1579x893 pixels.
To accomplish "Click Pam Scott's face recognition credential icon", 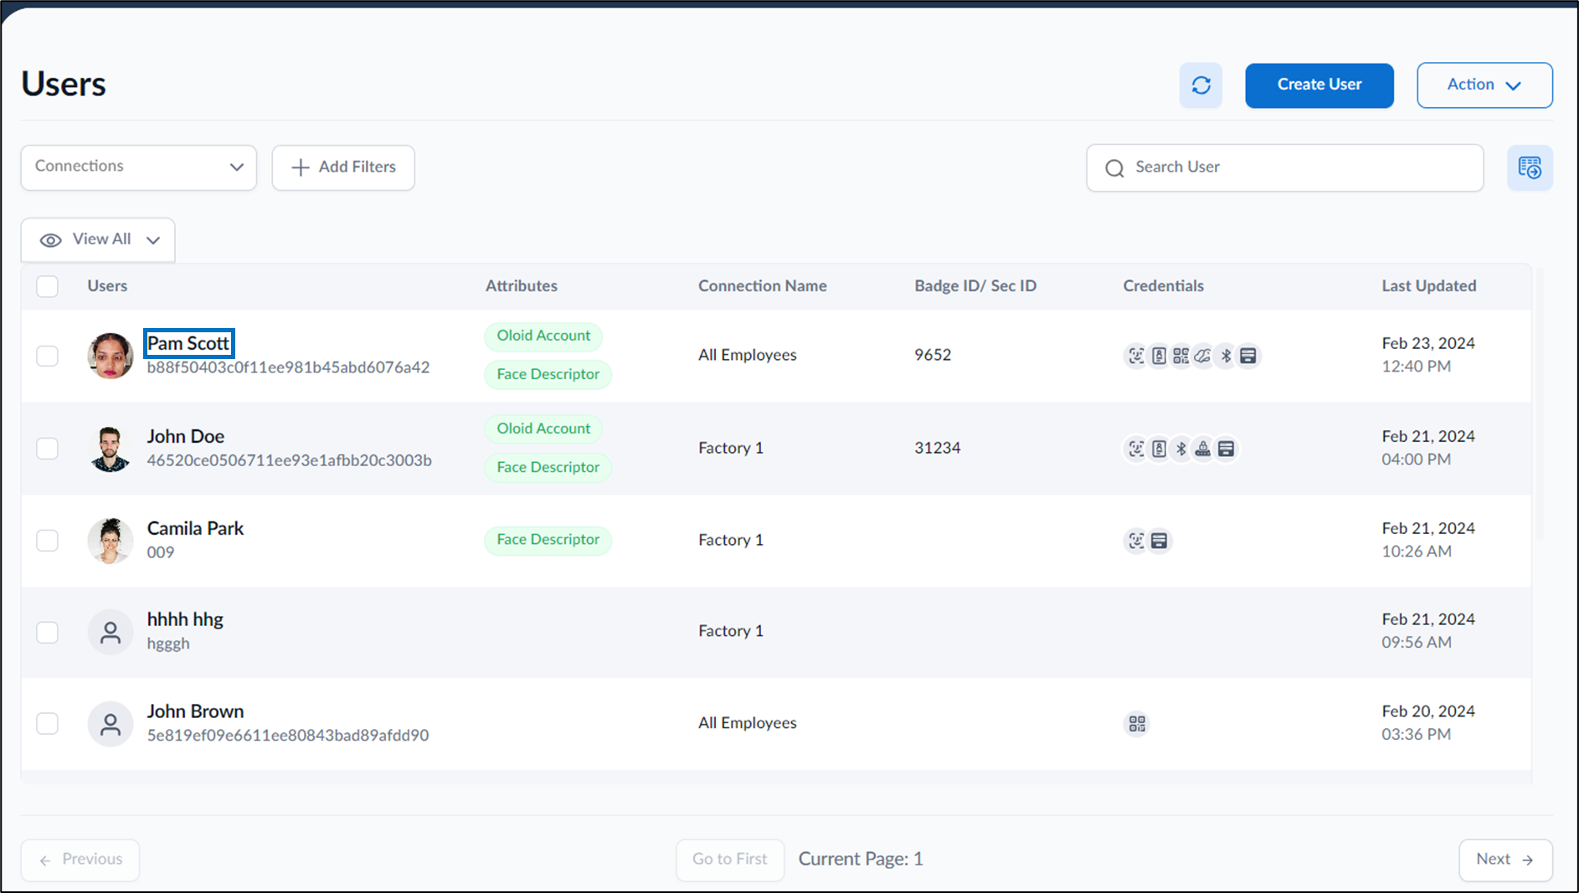I will [1136, 356].
